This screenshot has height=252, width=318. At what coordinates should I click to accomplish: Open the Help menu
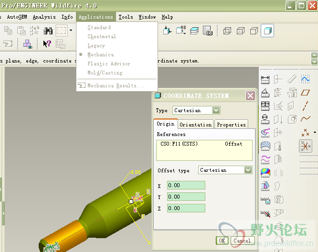167,17
